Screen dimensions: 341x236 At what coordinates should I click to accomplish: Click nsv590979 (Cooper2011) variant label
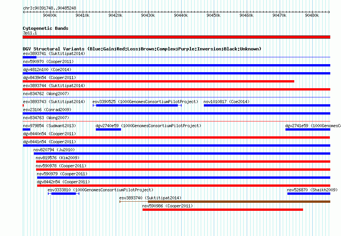(x=62, y=174)
